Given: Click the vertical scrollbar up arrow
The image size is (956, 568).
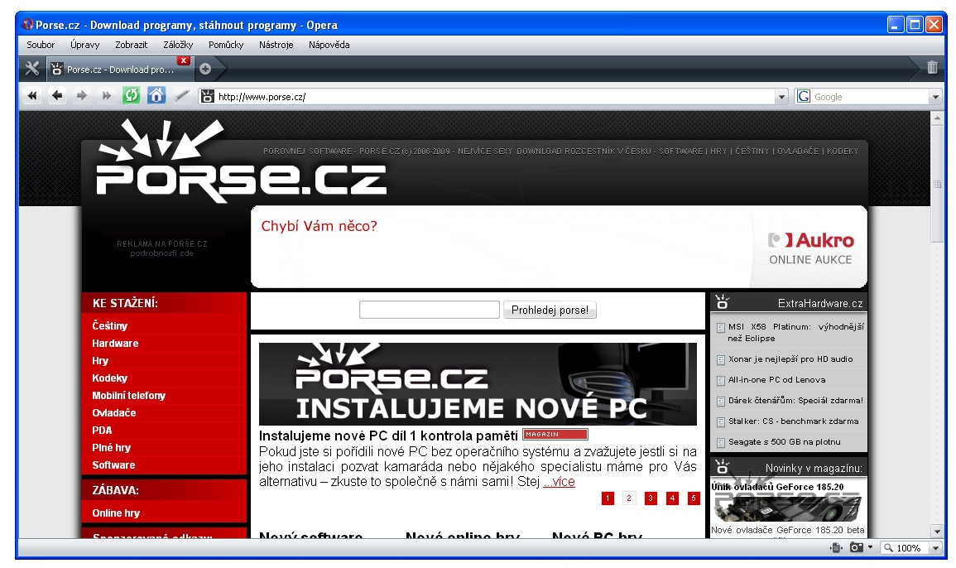Looking at the screenshot, I should [x=937, y=118].
